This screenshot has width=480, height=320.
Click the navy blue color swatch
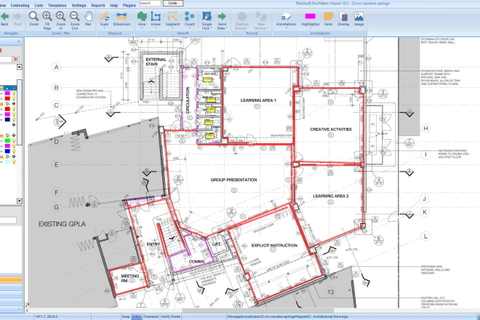7,119
